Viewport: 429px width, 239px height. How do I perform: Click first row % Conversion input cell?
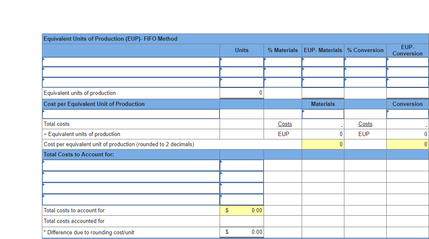pos(365,62)
